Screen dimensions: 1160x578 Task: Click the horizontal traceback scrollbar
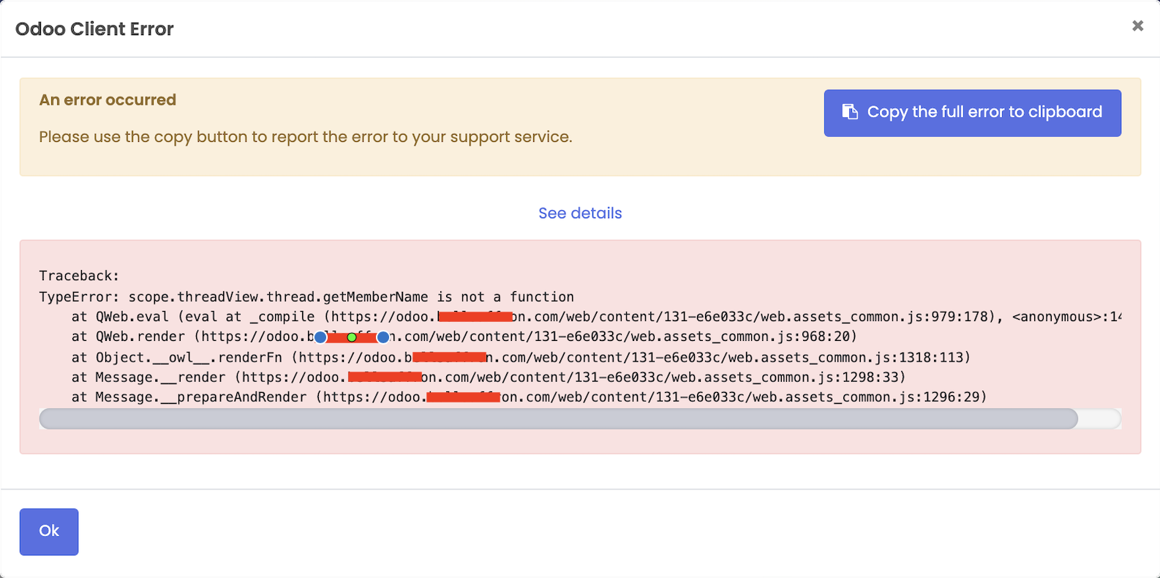tap(558, 419)
